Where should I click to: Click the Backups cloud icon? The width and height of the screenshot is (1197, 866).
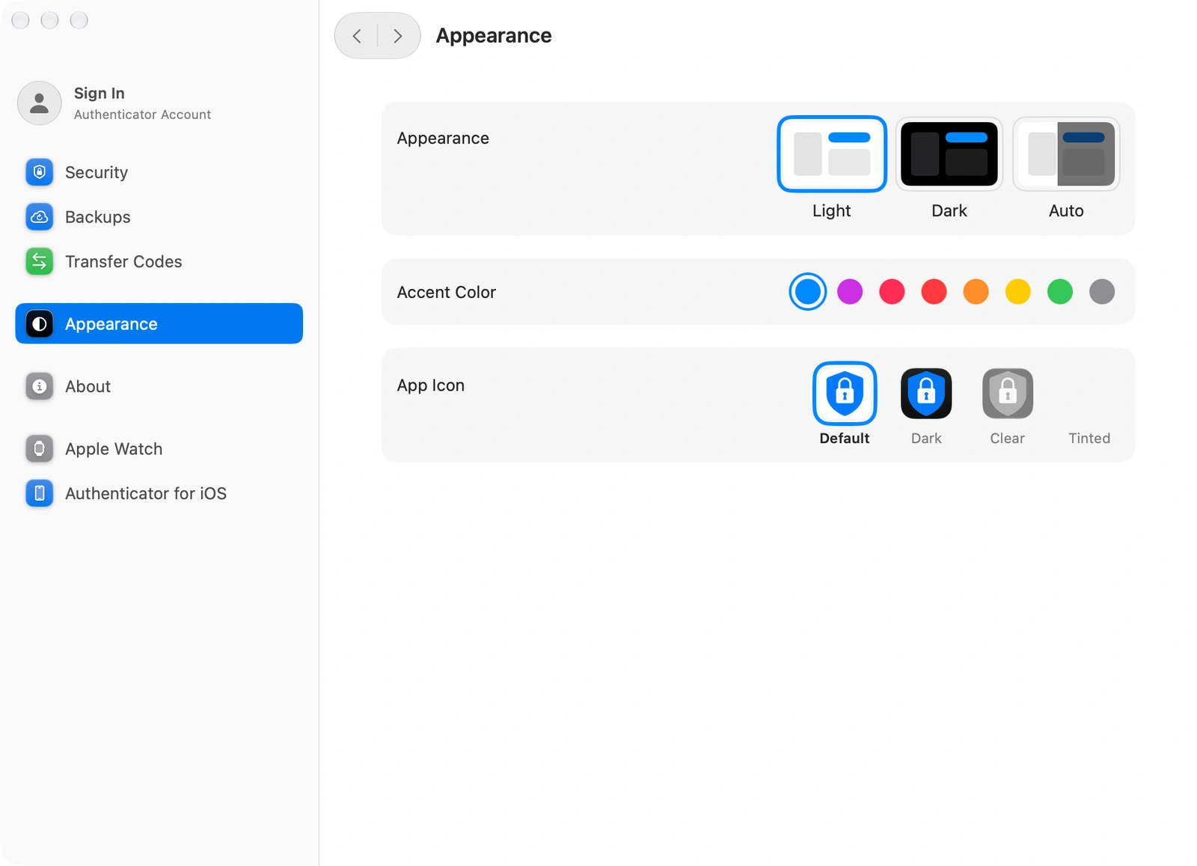39,217
